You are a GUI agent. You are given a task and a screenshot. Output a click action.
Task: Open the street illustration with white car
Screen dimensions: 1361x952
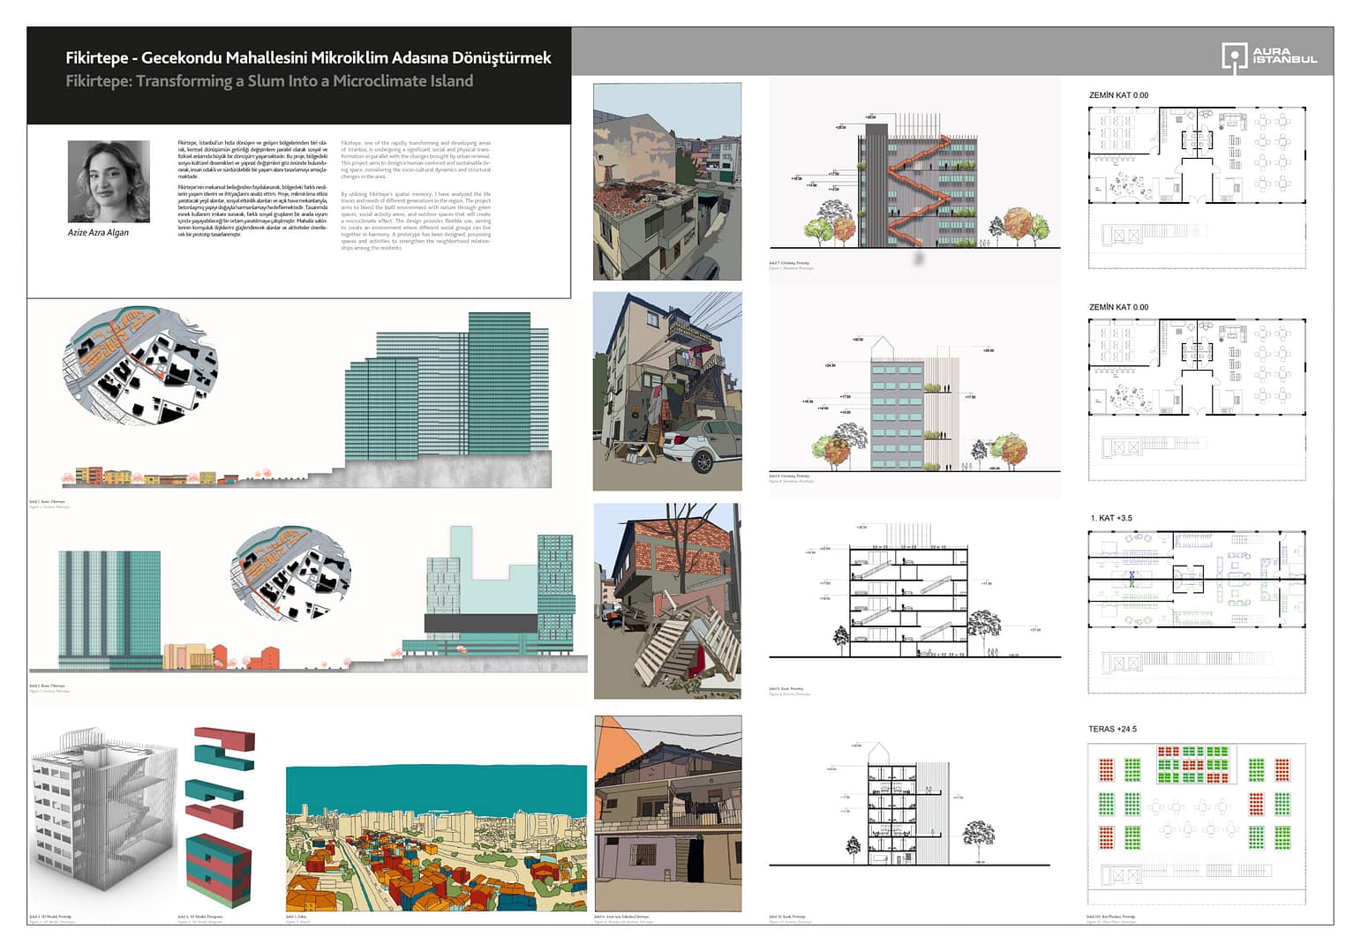[x=667, y=391]
